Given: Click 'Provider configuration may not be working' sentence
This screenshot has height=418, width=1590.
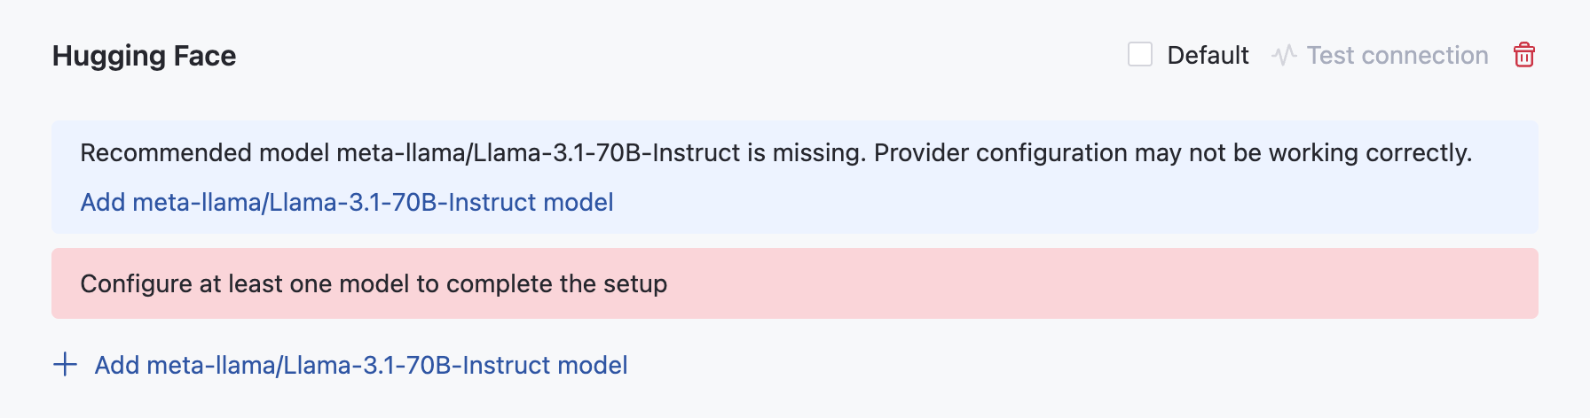Looking at the screenshot, I should point(1172,152).
